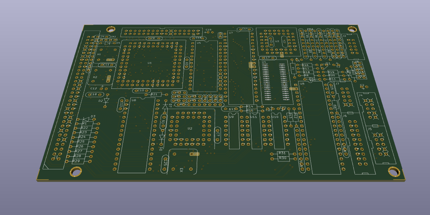The width and height of the screenshot is (430, 215).
Task: Click the U8 chip label
Action: (302, 84)
